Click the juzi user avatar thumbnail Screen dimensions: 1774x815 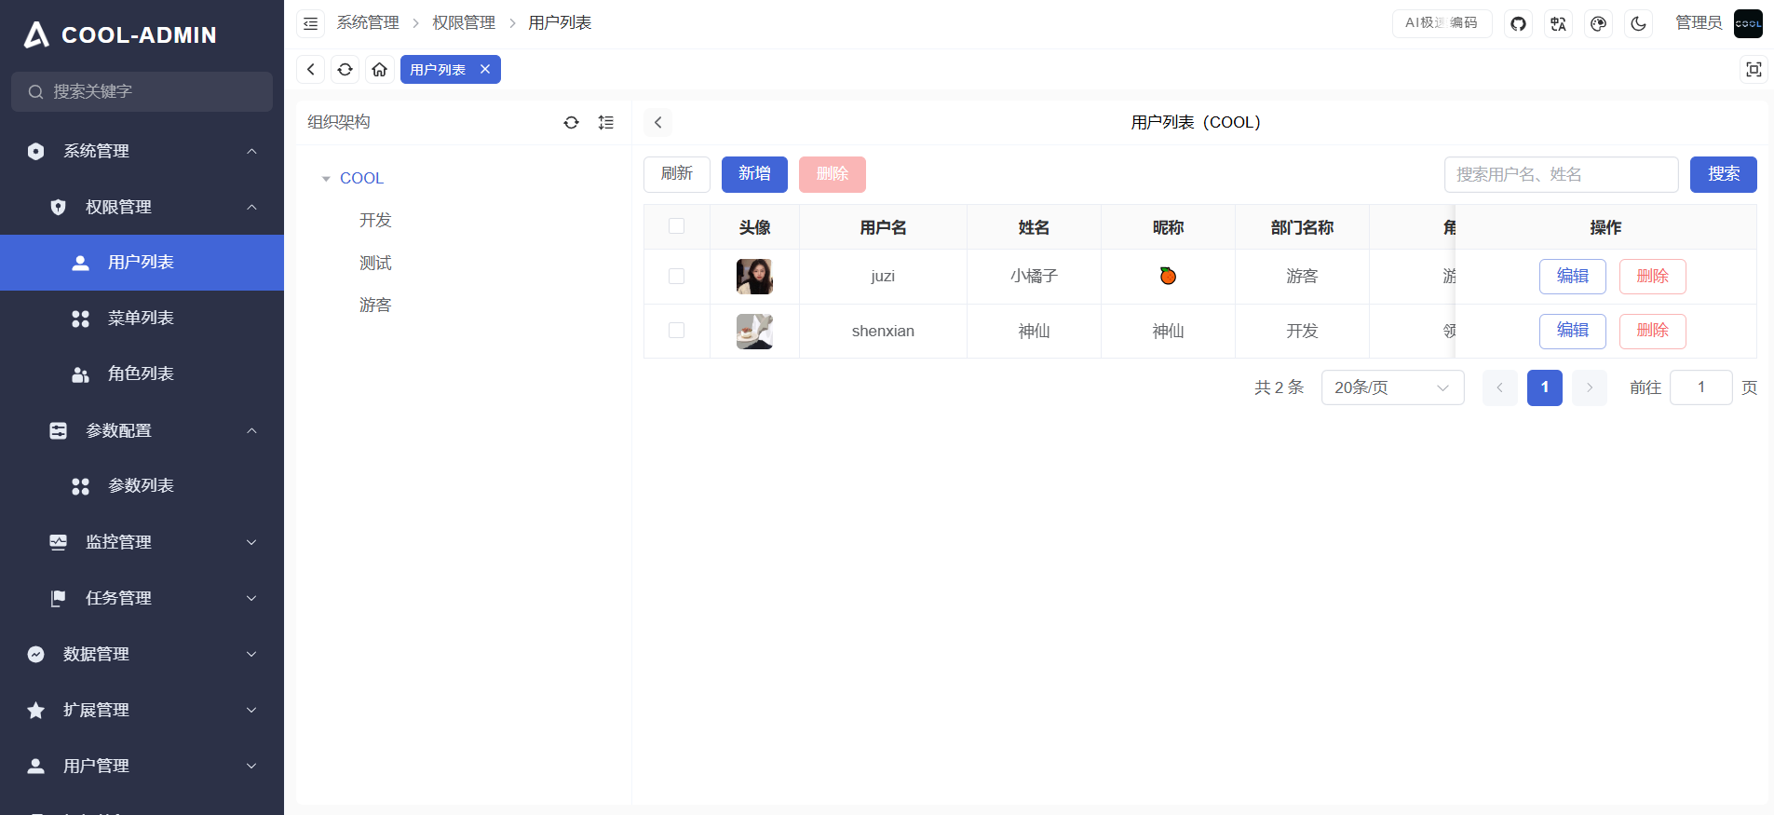coord(754,277)
